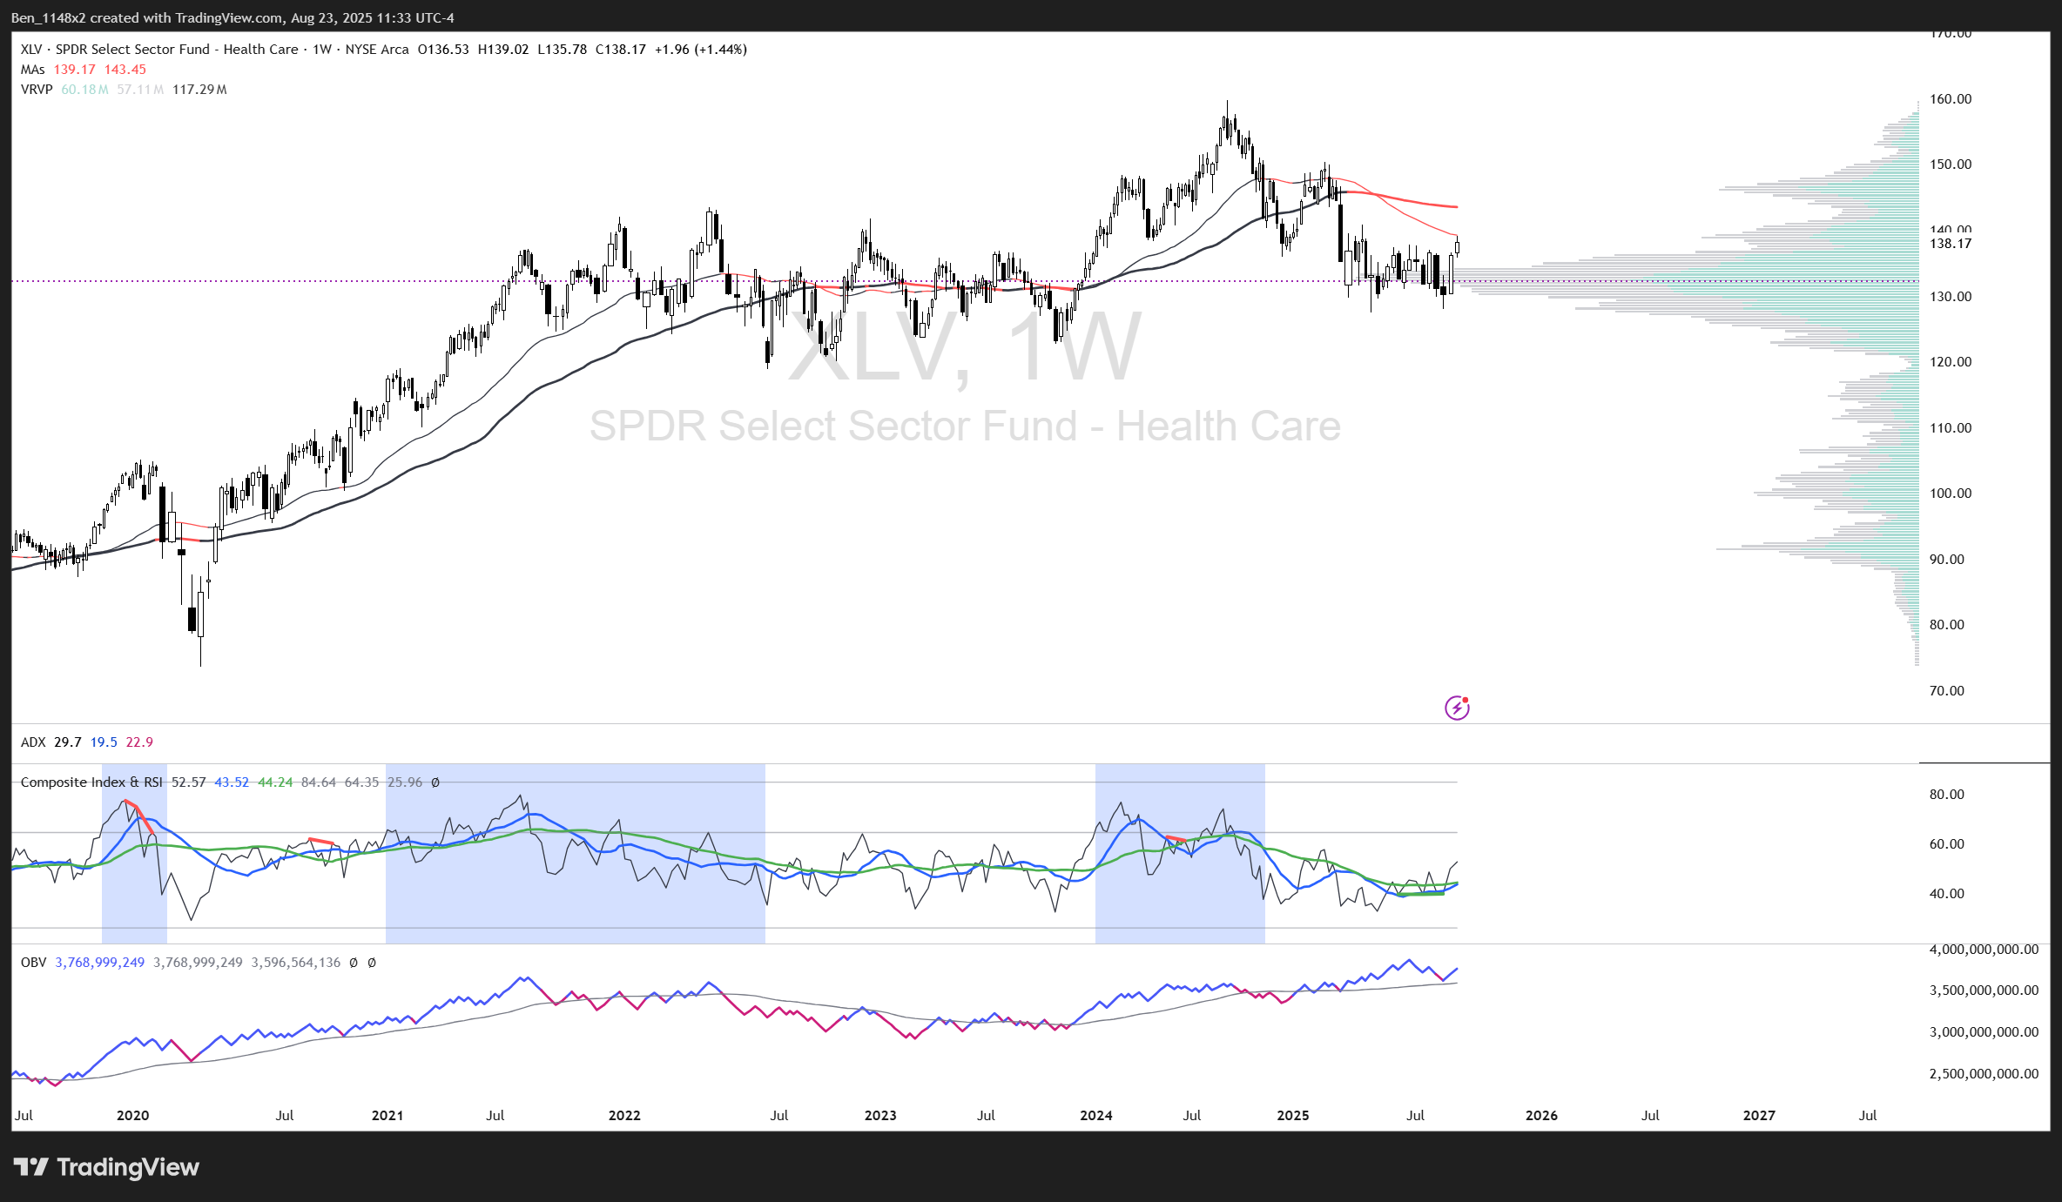Click the blue OBV value 3,768,999,249

[99, 963]
